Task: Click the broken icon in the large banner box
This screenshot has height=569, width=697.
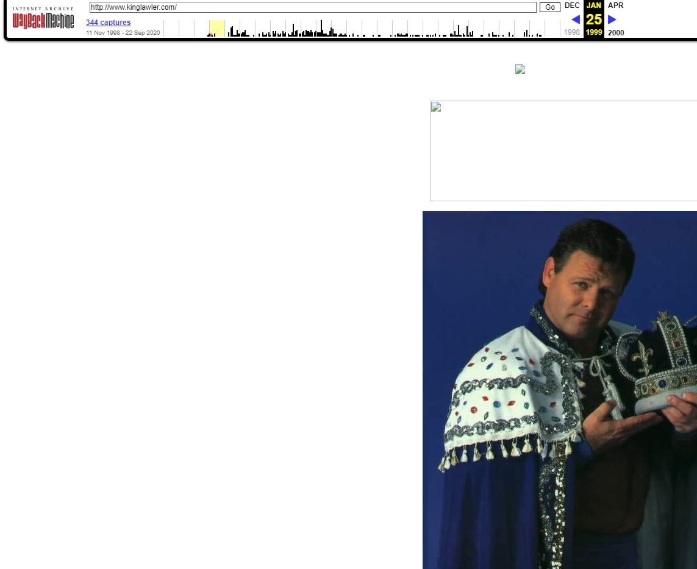Action: click(x=435, y=108)
